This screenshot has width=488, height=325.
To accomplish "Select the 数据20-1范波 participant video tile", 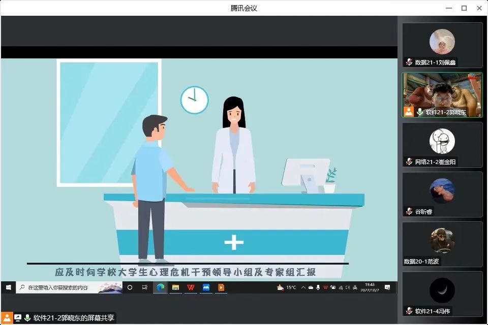I will [x=442, y=244].
